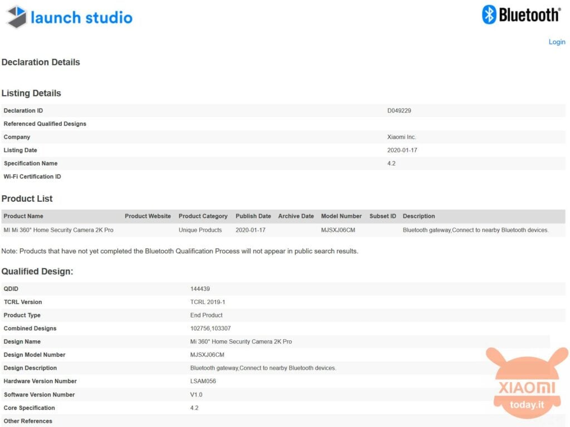Viewport: 570px width, 427px height.
Task: Click the "Archive Date" column header
Action: click(296, 216)
